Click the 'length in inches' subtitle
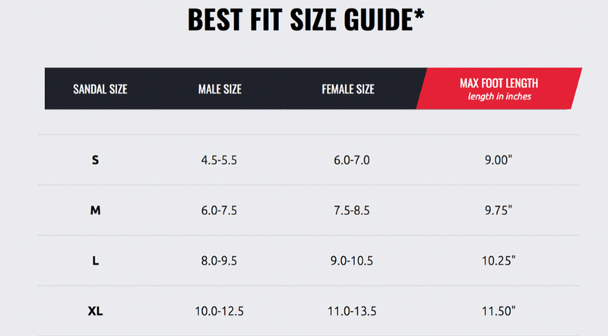The width and height of the screenshot is (608, 336). pyautogui.click(x=499, y=97)
